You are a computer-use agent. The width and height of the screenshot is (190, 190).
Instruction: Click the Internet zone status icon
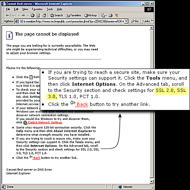coord(120,187)
